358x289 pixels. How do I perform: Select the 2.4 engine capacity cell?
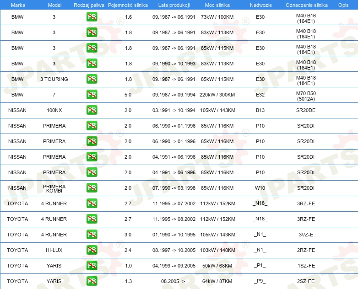tap(128, 250)
